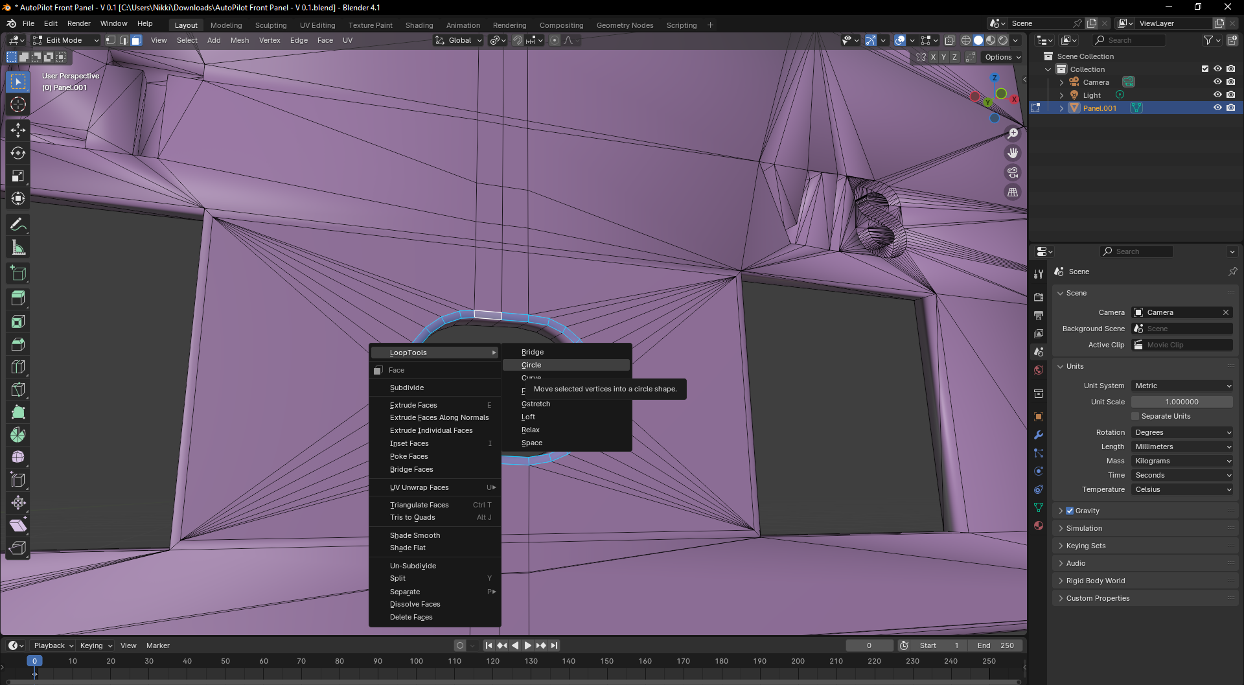
Task: Jump to the end frame button
Action: point(554,645)
